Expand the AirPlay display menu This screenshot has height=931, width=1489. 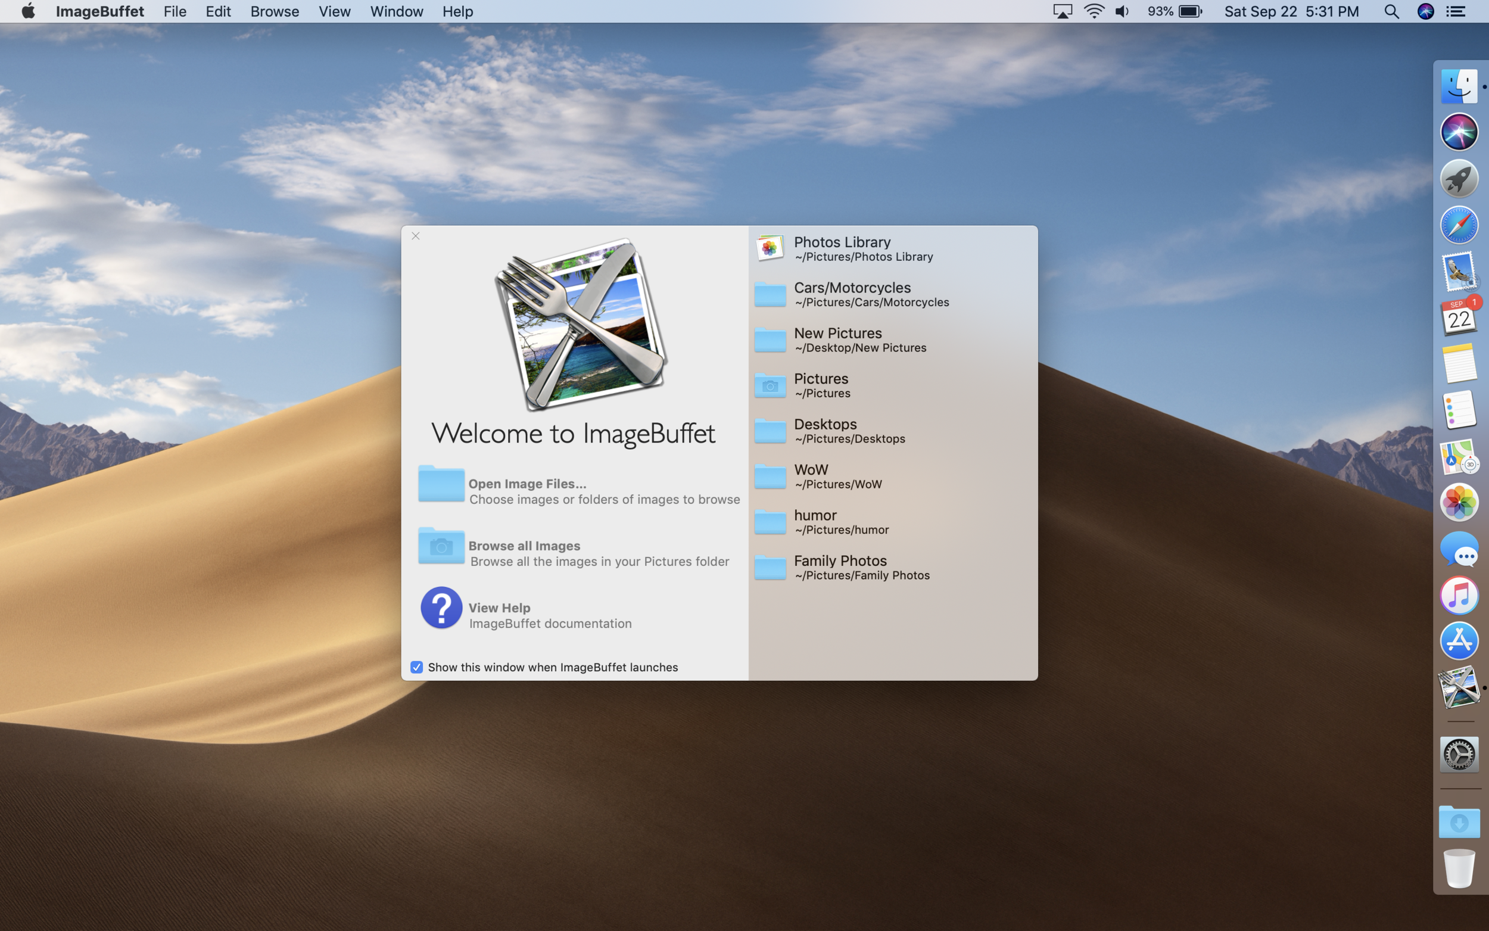click(x=1063, y=12)
